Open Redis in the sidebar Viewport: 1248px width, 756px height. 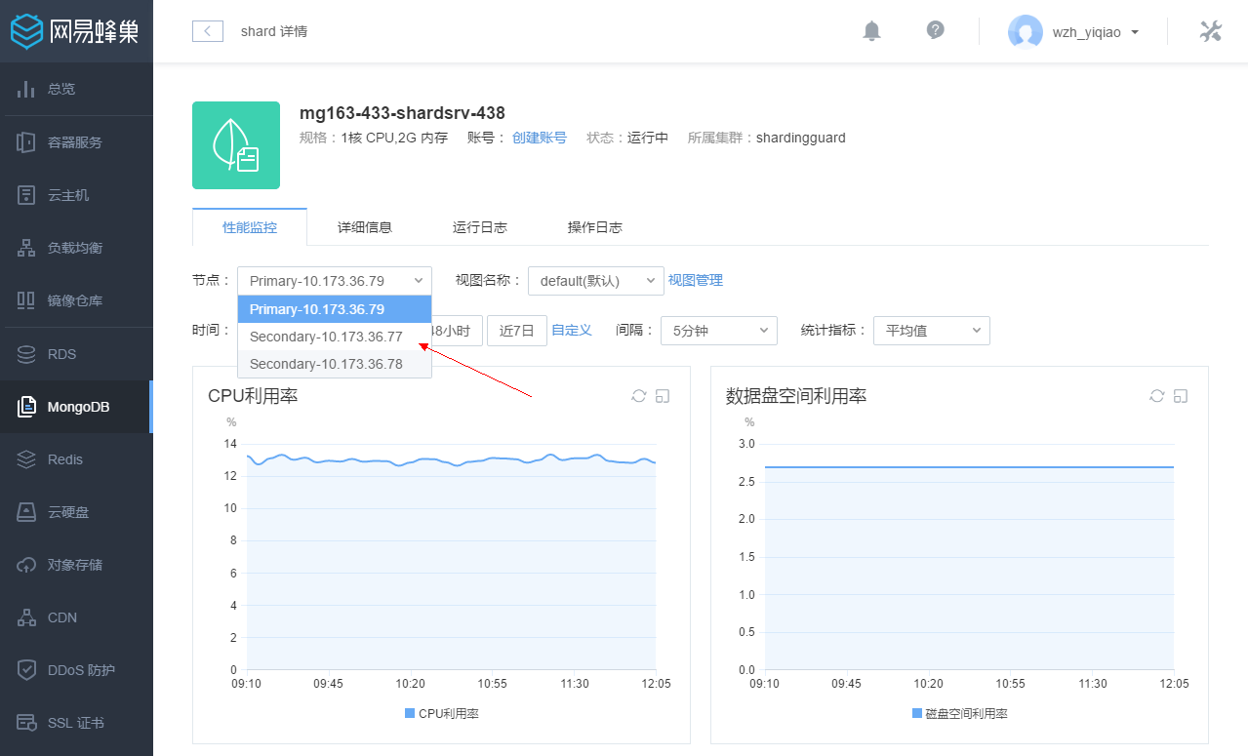tap(76, 459)
